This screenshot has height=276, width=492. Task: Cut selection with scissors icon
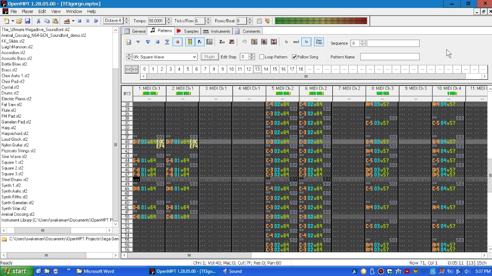[x=38, y=21]
